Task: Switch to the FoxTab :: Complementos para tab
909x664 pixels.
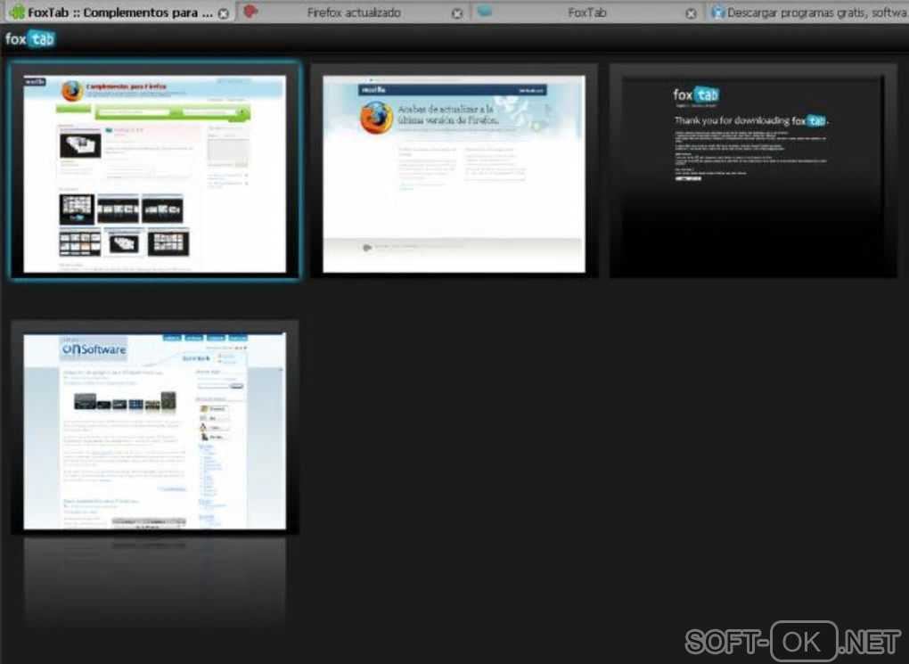Action: pyautogui.click(x=120, y=12)
